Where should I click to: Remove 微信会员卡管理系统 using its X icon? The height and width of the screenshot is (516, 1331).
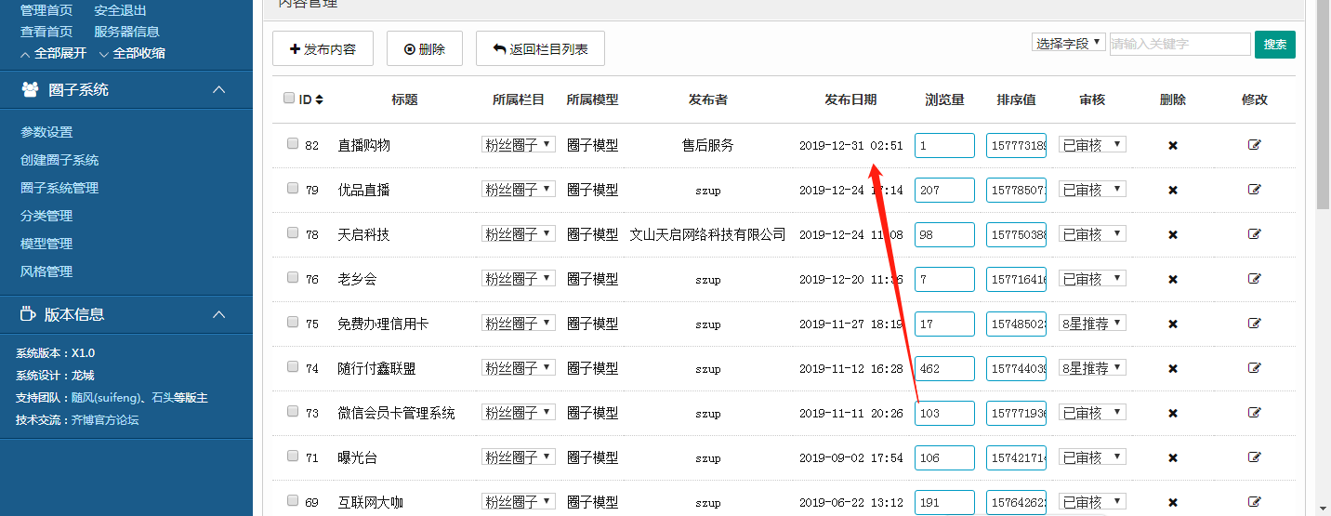1172,413
